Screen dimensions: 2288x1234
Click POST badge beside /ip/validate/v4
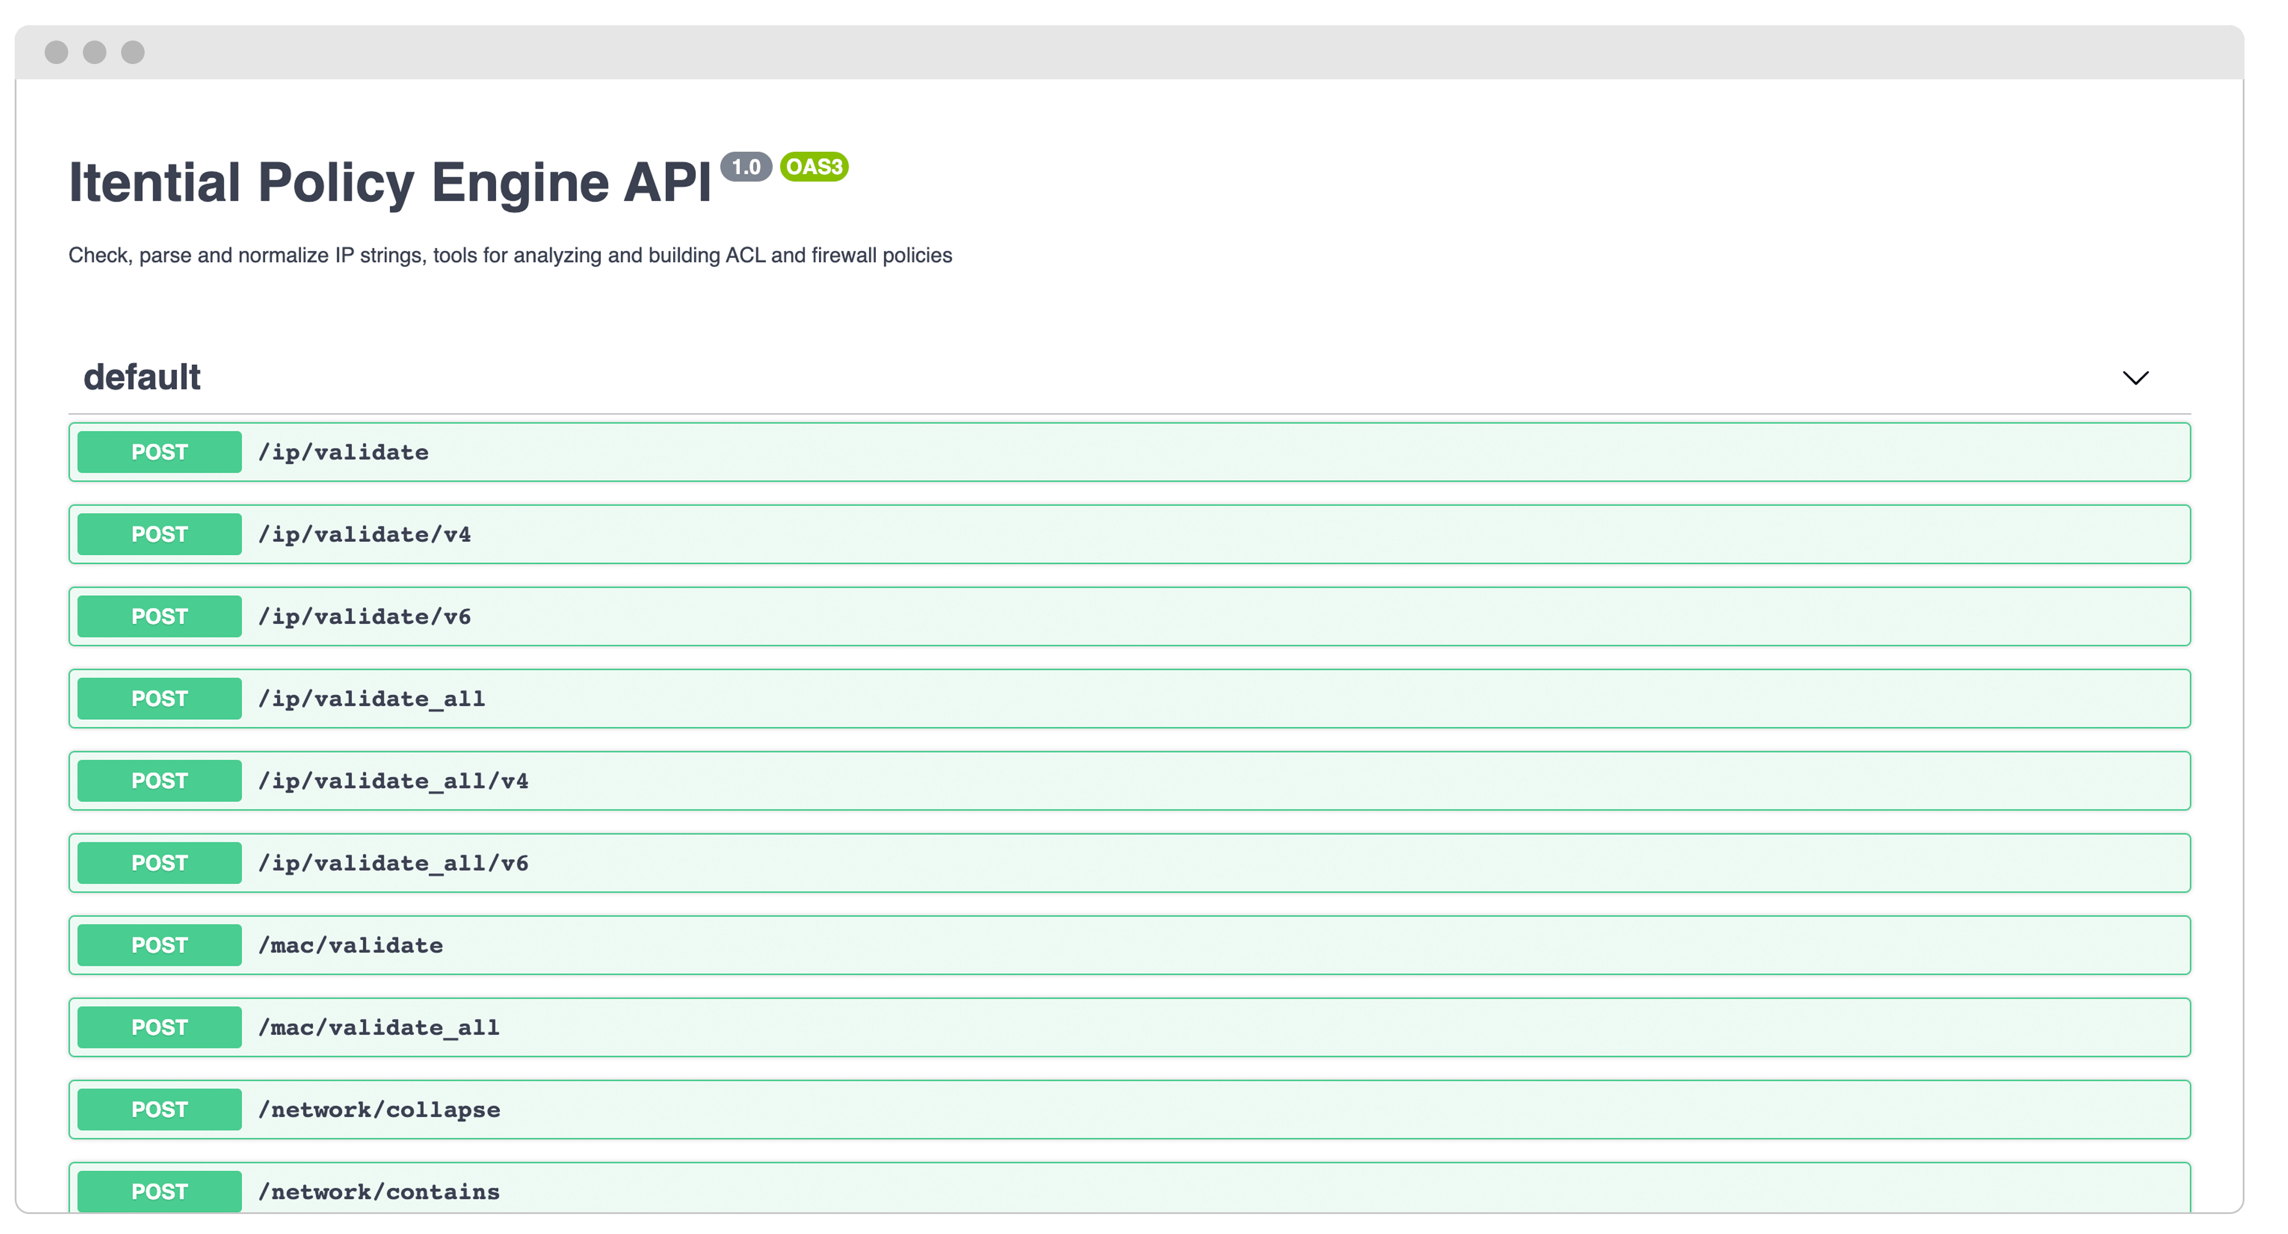click(159, 534)
